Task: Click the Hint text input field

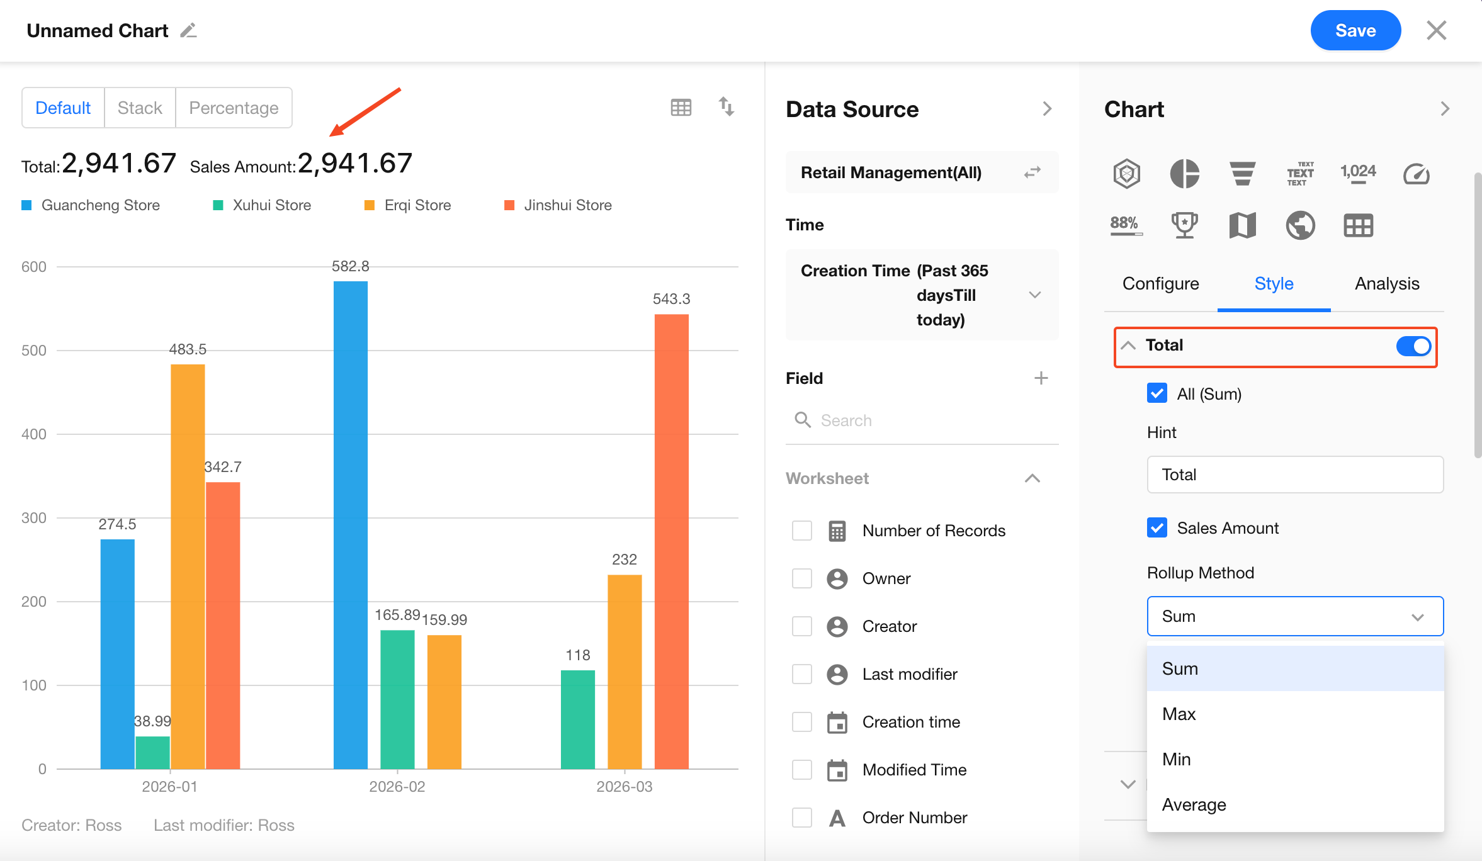Action: click(1294, 475)
